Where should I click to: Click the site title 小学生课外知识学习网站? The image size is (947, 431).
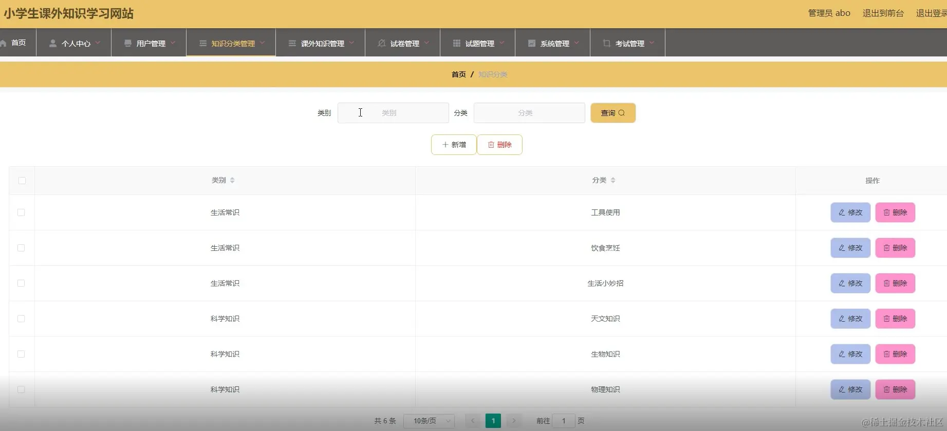(68, 13)
